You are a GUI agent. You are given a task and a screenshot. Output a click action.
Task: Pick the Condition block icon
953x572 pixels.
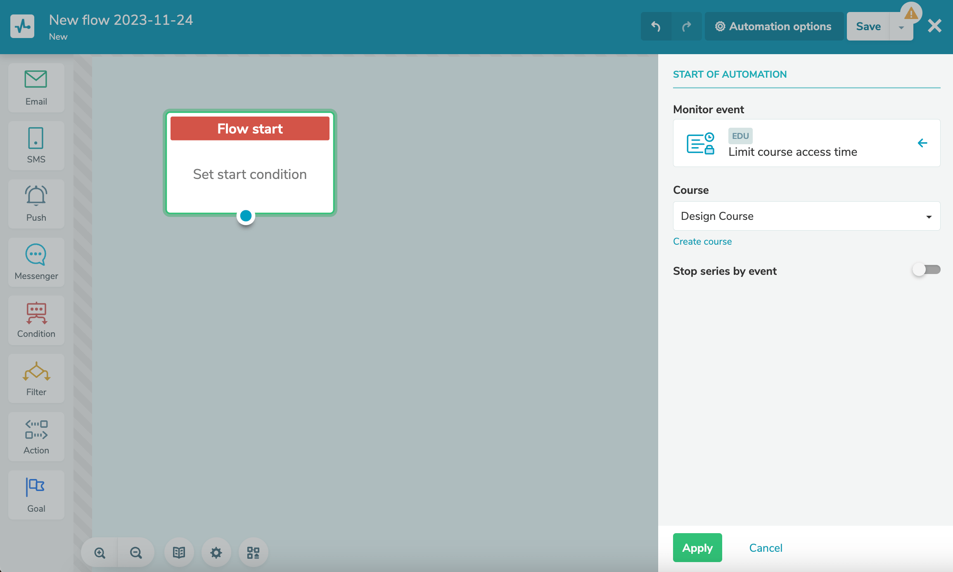pyautogui.click(x=36, y=320)
